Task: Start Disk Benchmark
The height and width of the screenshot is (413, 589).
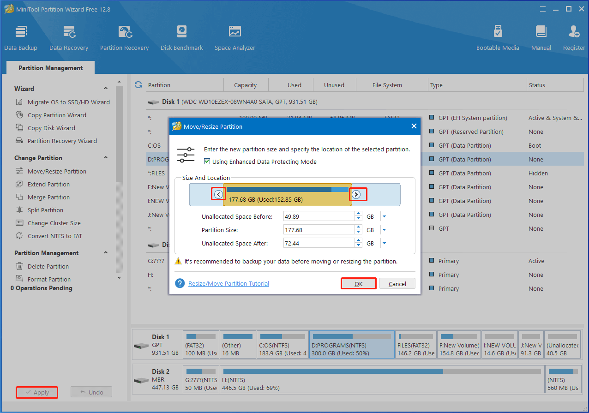Action: tap(182, 38)
